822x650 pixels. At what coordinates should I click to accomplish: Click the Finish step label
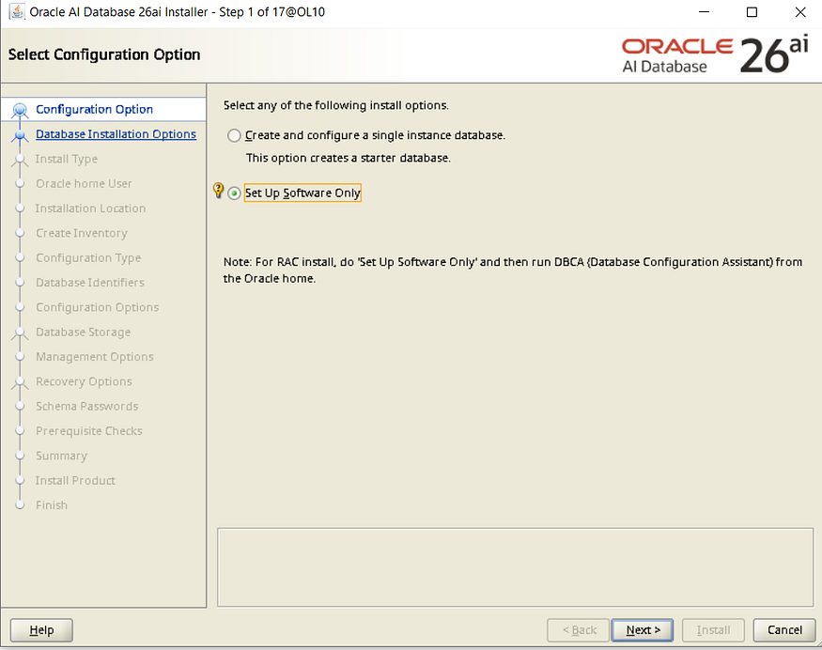(52, 504)
